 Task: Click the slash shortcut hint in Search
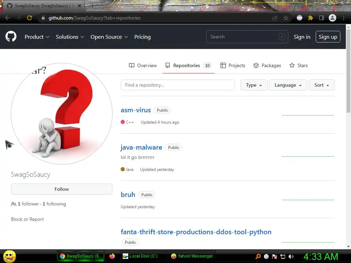282,37
